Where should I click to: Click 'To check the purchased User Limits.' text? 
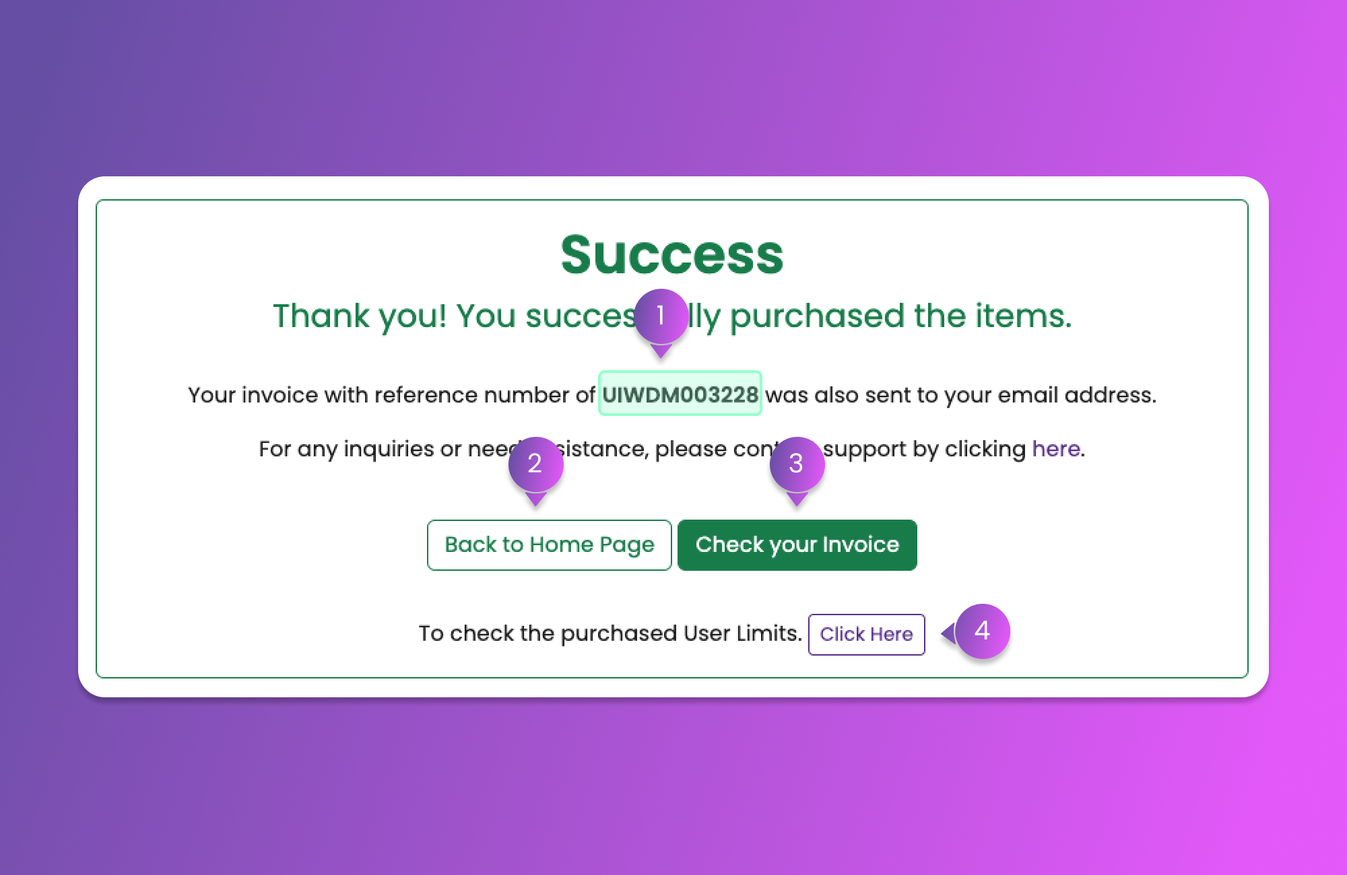click(610, 633)
